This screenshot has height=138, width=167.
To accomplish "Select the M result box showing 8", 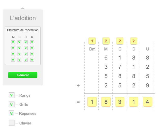I will pos(106,102).
